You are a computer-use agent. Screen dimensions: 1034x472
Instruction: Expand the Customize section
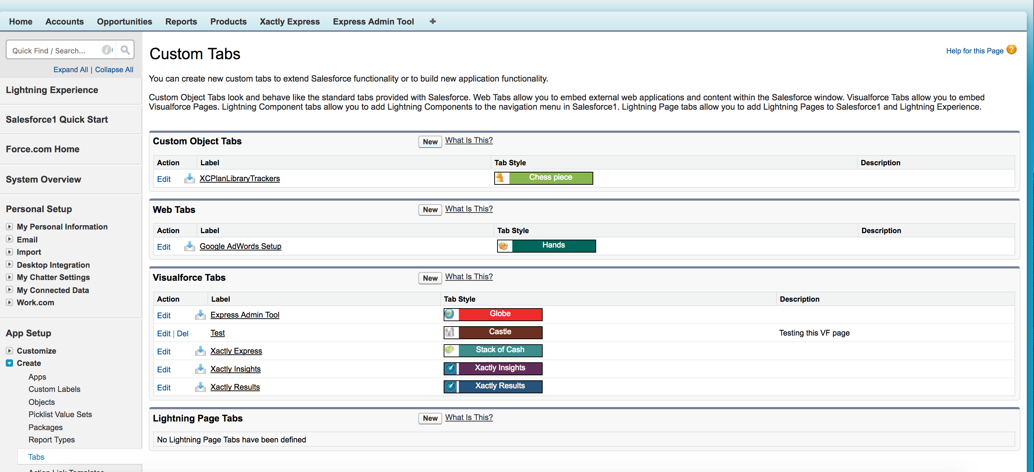pyautogui.click(x=9, y=351)
